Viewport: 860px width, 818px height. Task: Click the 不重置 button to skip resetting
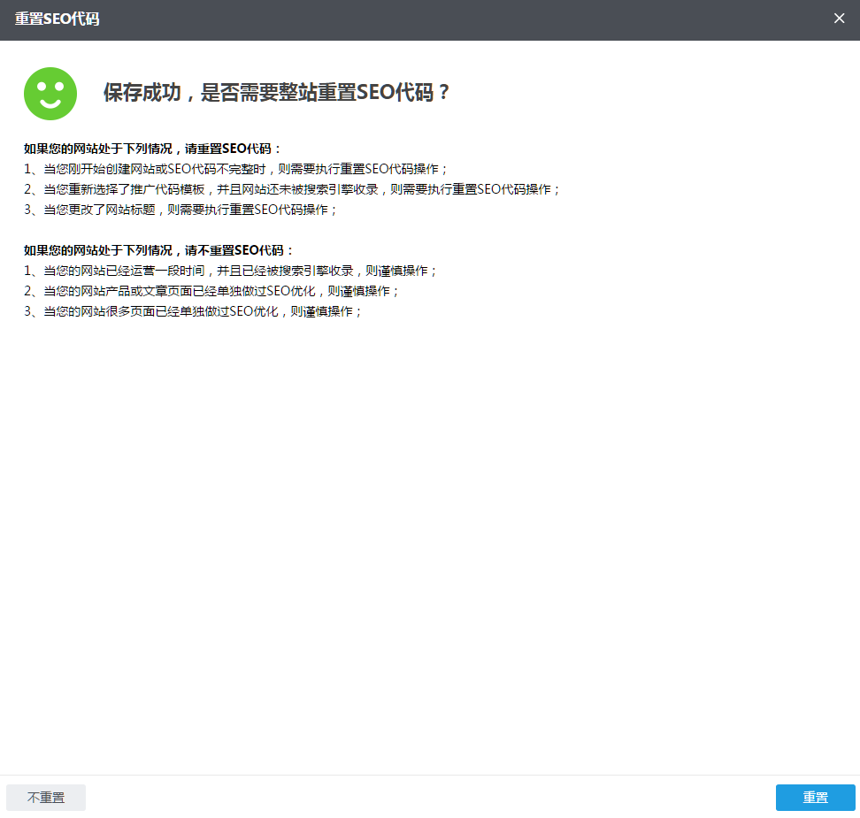(45, 797)
